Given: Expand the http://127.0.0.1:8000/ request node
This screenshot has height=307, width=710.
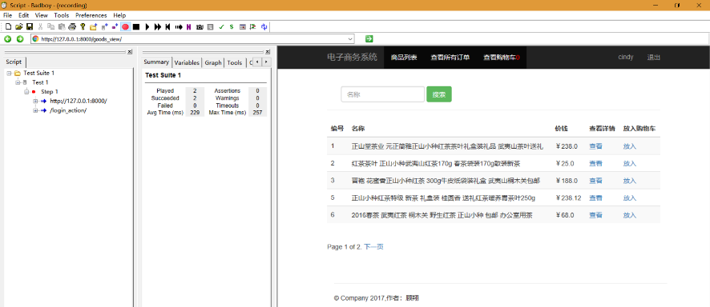Looking at the screenshot, I should point(35,101).
